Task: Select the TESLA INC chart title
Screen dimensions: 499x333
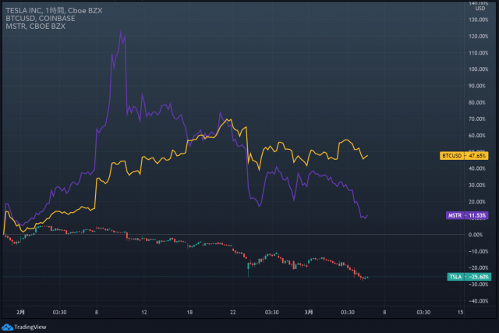Action: [x=54, y=10]
